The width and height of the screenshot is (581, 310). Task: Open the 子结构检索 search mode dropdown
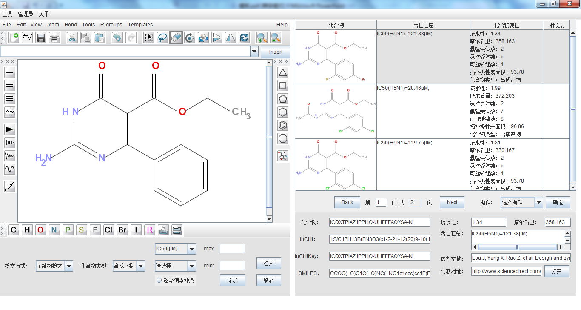[54, 266]
